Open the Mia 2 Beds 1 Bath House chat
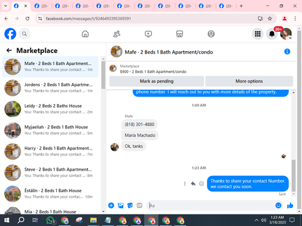302x226 pixels. (50, 210)
